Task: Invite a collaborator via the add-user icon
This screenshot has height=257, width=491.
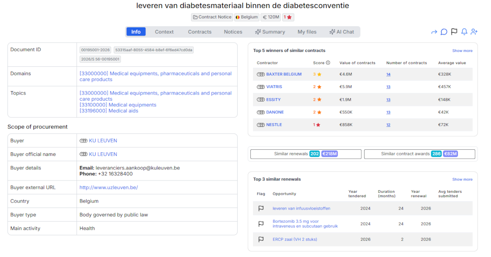Action: pyautogui.click(x=474, y=32)
